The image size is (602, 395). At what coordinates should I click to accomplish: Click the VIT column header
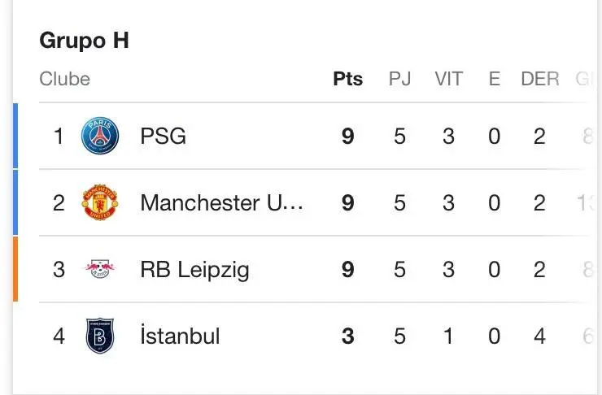[448, 79]
